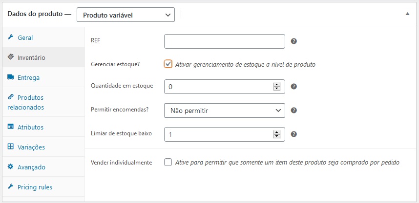The width and height of the screenshot is (419, 203).
Task: Open the Permitir encomendas dropdown
Action: tap(225, 111)
